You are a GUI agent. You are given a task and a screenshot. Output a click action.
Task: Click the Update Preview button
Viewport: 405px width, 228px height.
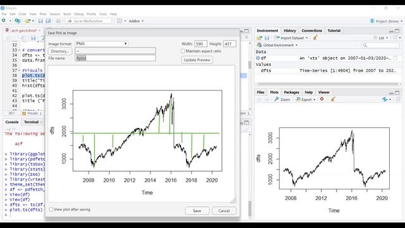pos(197,60)
